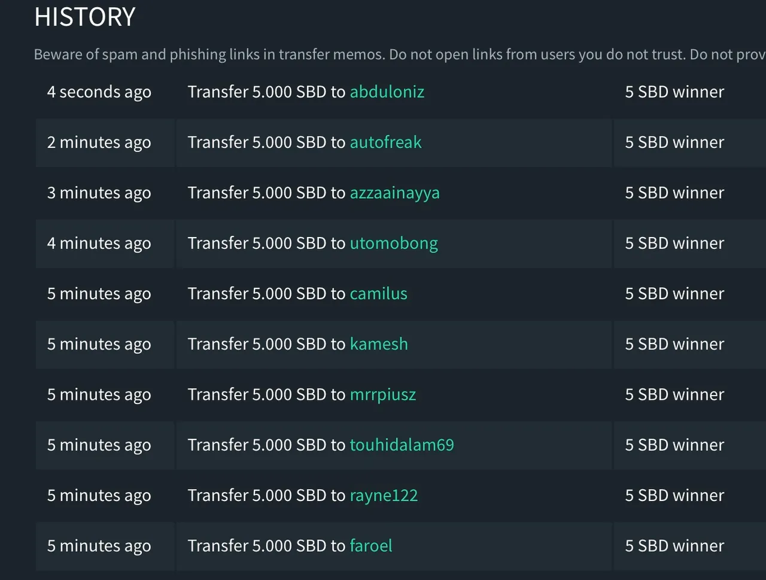The width and height of the screenshot is (766, 580).
Task: Select the 'Transfer 5.000 SBD to' text for kamesh
Action: [266, 344]
